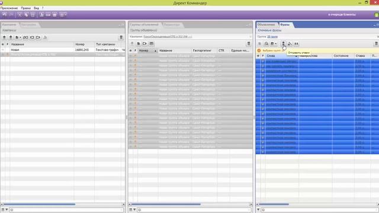Open filter dropdown below phrases list
Image resolution: width=379 pixels, height=213 pixels.
(x=258, y=210)
